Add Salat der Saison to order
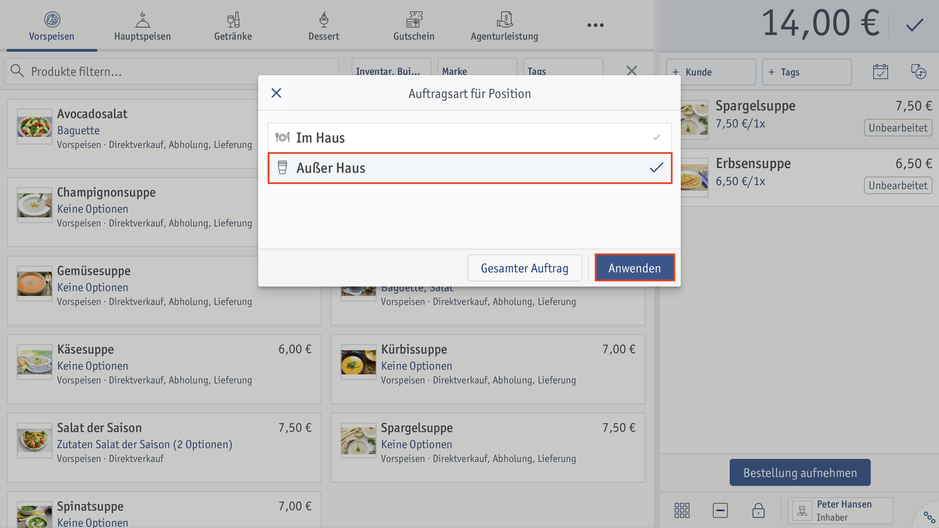939x528 pixels. pos(164,447)
